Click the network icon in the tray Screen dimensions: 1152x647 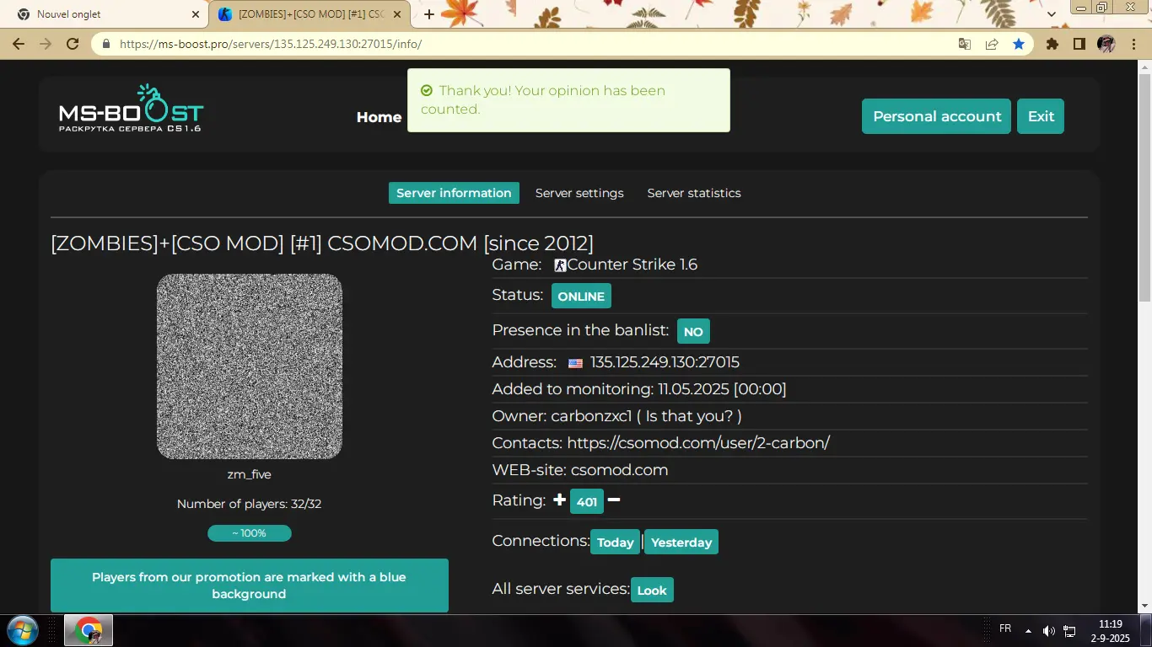tap(1069, 630)
